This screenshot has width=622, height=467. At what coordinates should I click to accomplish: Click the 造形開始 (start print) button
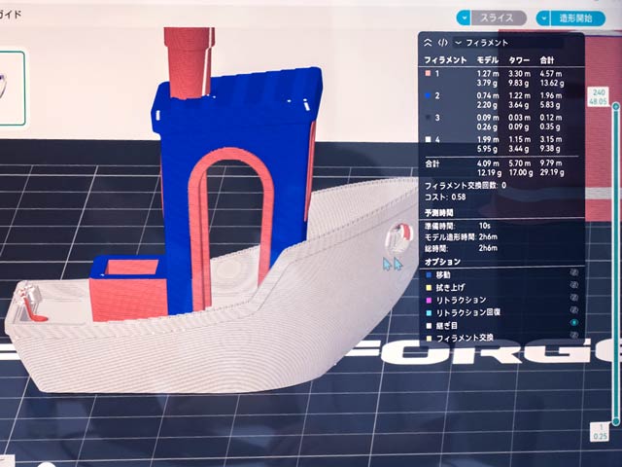[x=577, y=18]
